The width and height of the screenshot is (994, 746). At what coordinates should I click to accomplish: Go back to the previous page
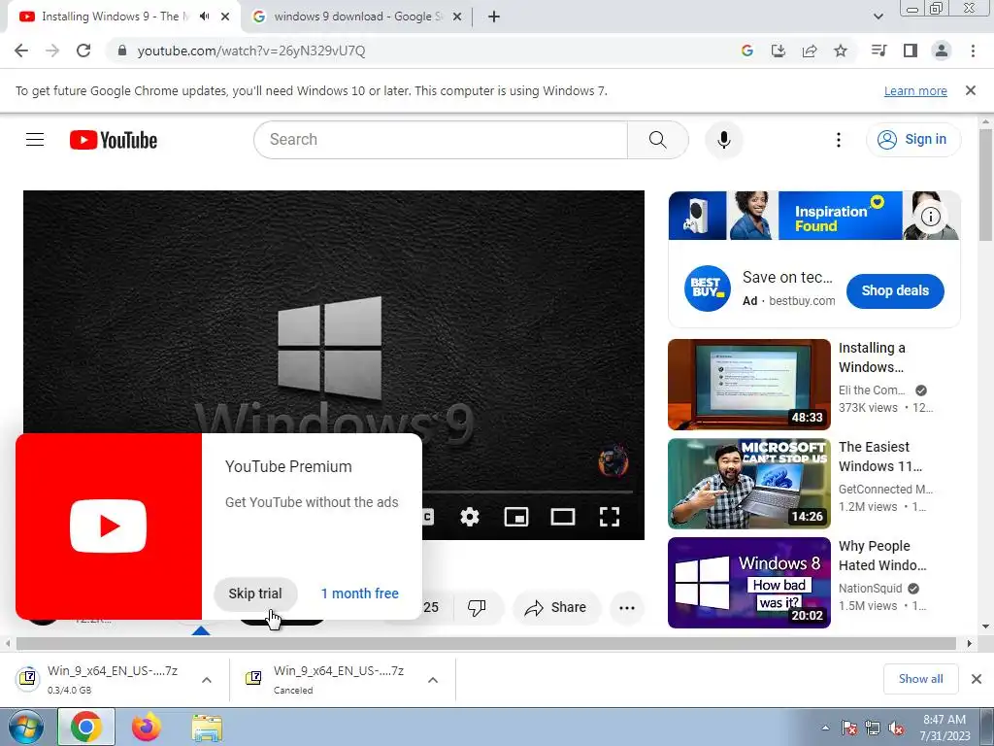[x=21, y=51]
